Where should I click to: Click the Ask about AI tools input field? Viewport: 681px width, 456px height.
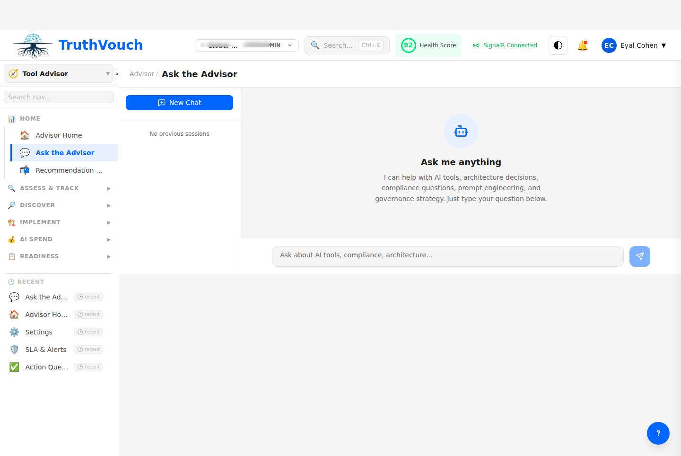tap(447, 256)
